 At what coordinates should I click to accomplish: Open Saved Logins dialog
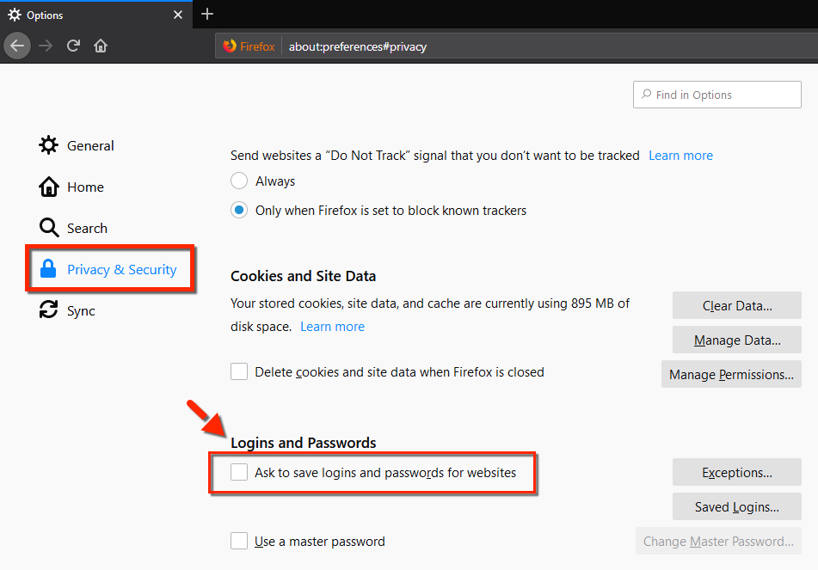(x=736, y=507)
